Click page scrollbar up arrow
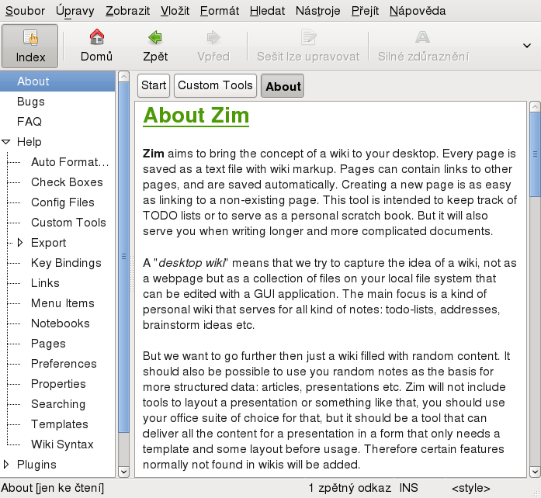The width and height of the screenshot is (541, 498). [535, 106]
